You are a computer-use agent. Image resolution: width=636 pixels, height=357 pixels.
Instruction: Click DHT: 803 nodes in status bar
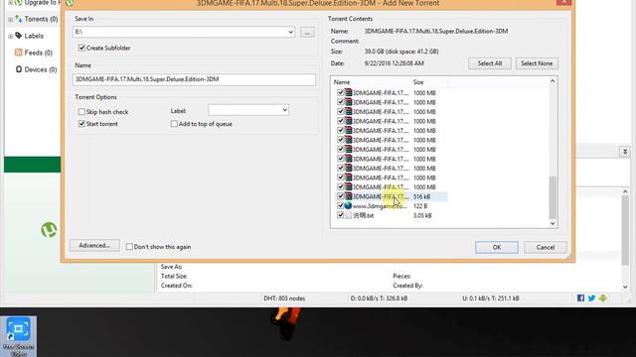pos(284,298)
